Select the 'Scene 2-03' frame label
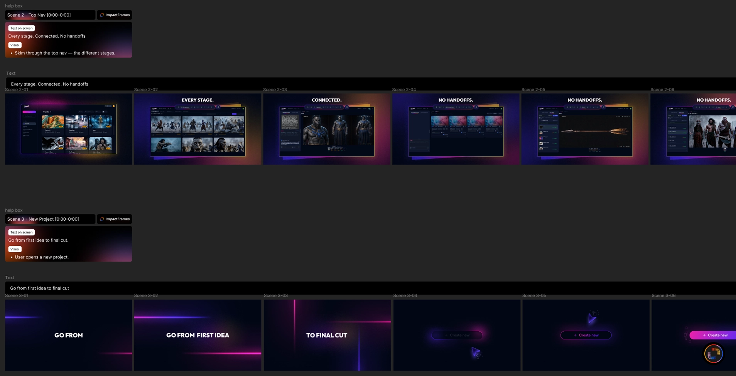This screenshot has height=376, width=736. tap(275, 90)
